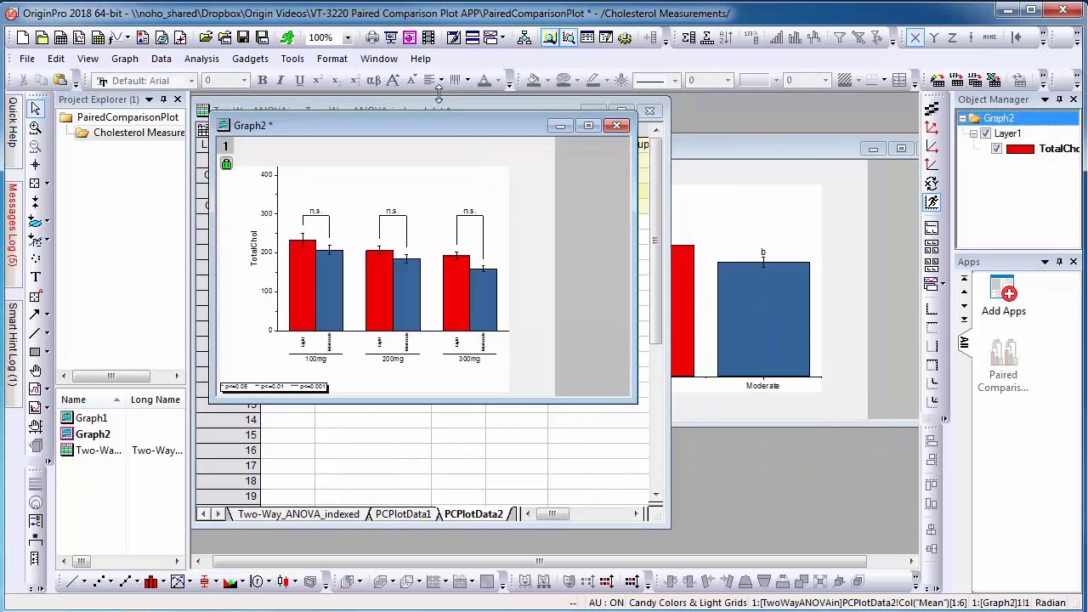The image size is (1088, 612).
Task: Click the Underline formatting button
Action: 299,81
